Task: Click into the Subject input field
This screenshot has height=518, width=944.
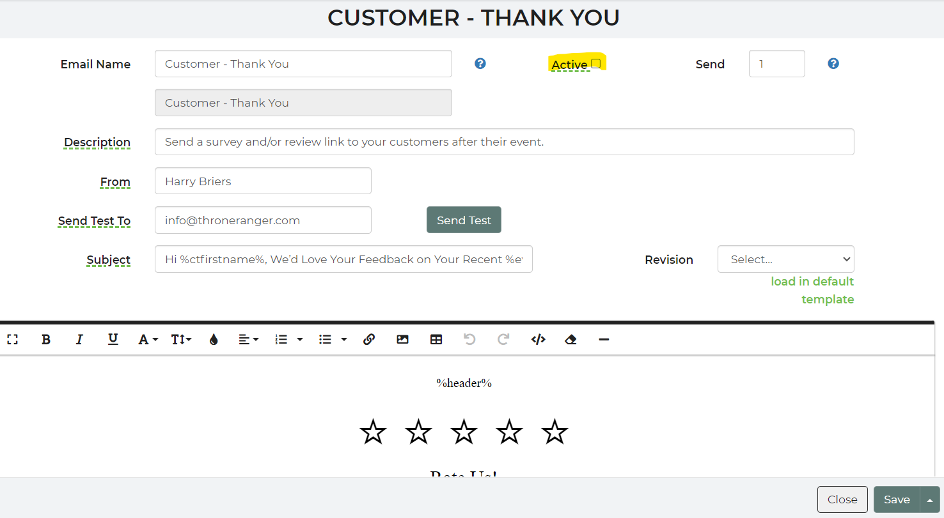Action: pyautogui.click(x=343, y=259)
